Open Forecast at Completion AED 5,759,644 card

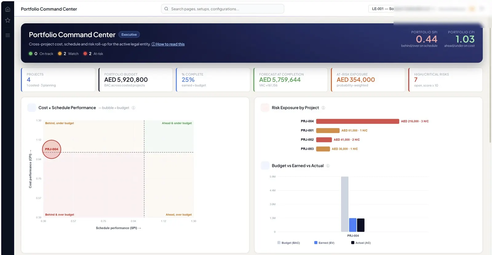click(291, 80)
